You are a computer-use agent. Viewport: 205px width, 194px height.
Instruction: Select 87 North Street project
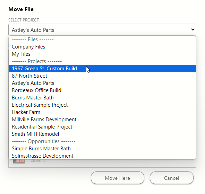pos(102,76)
